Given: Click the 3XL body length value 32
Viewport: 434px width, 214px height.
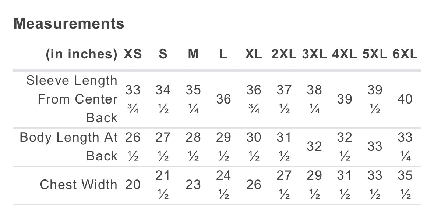Looking at the screenshot, I should coord(314,146).
